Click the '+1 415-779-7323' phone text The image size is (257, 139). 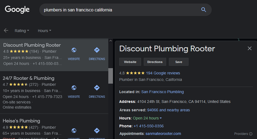tap(47, 97)
